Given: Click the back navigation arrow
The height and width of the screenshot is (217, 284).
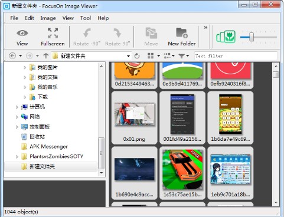Looking at the screenshot, I should click(x=12, y=56).
